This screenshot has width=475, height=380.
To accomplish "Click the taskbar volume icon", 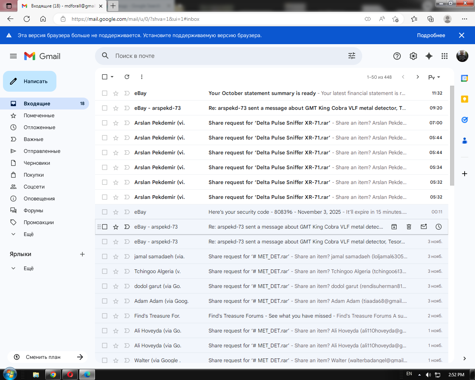I will (429, 375).
